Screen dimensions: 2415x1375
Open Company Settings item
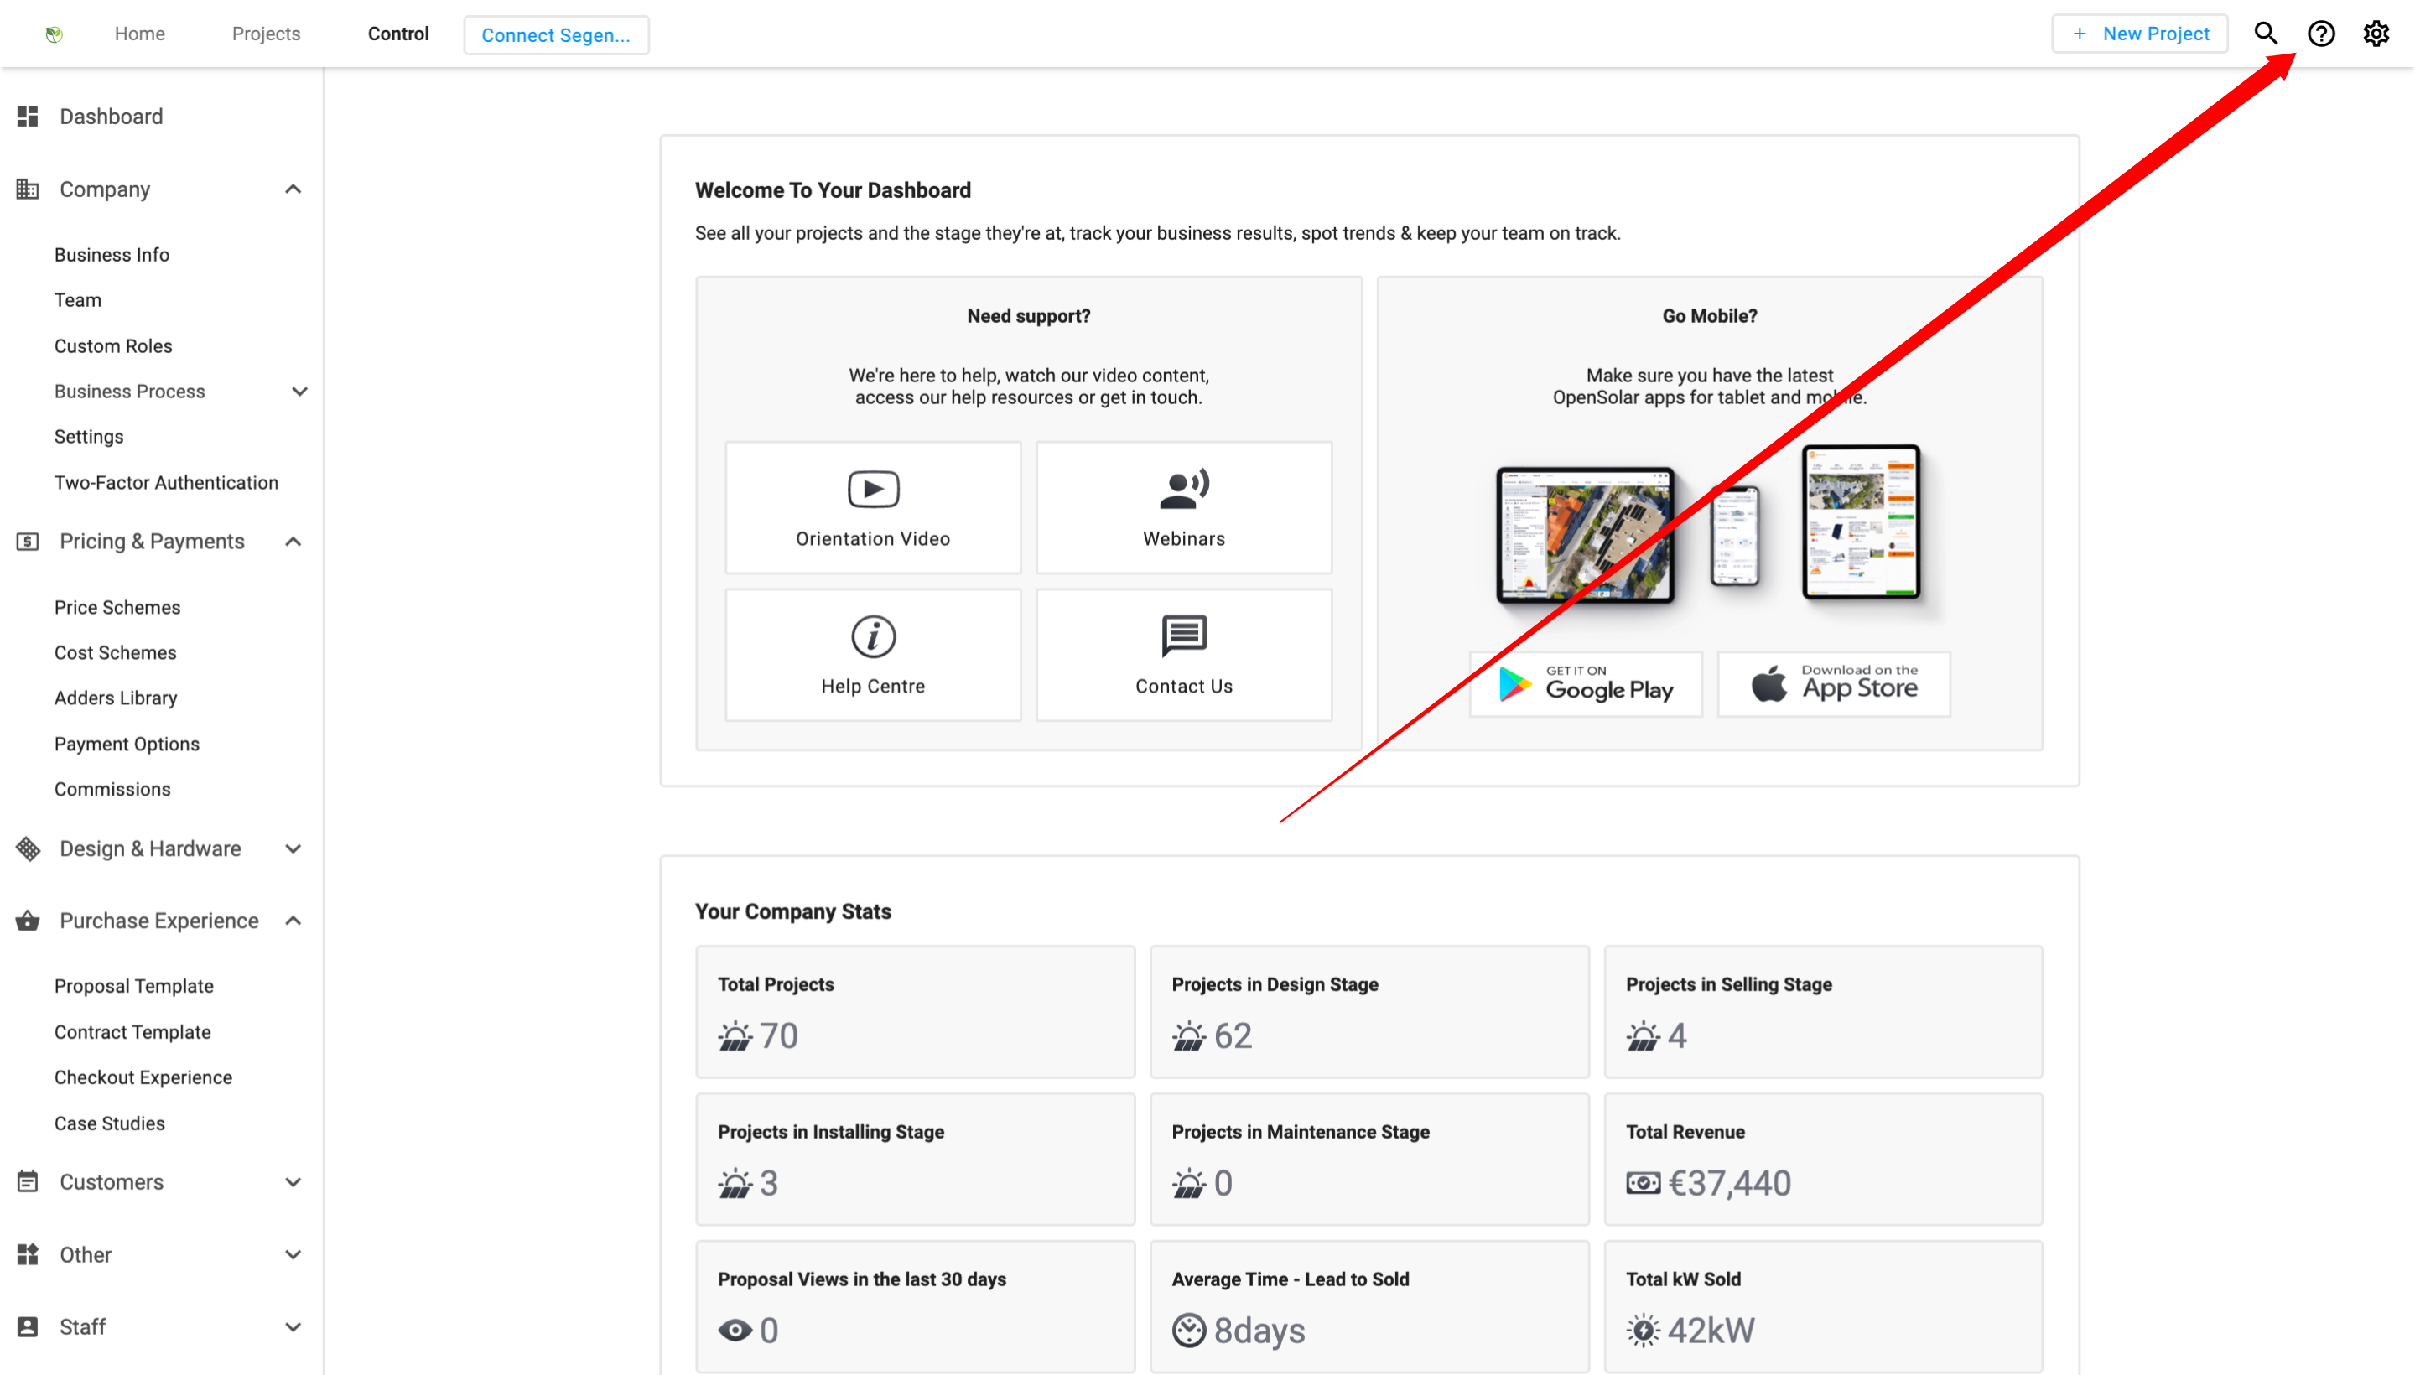(89, 436)
